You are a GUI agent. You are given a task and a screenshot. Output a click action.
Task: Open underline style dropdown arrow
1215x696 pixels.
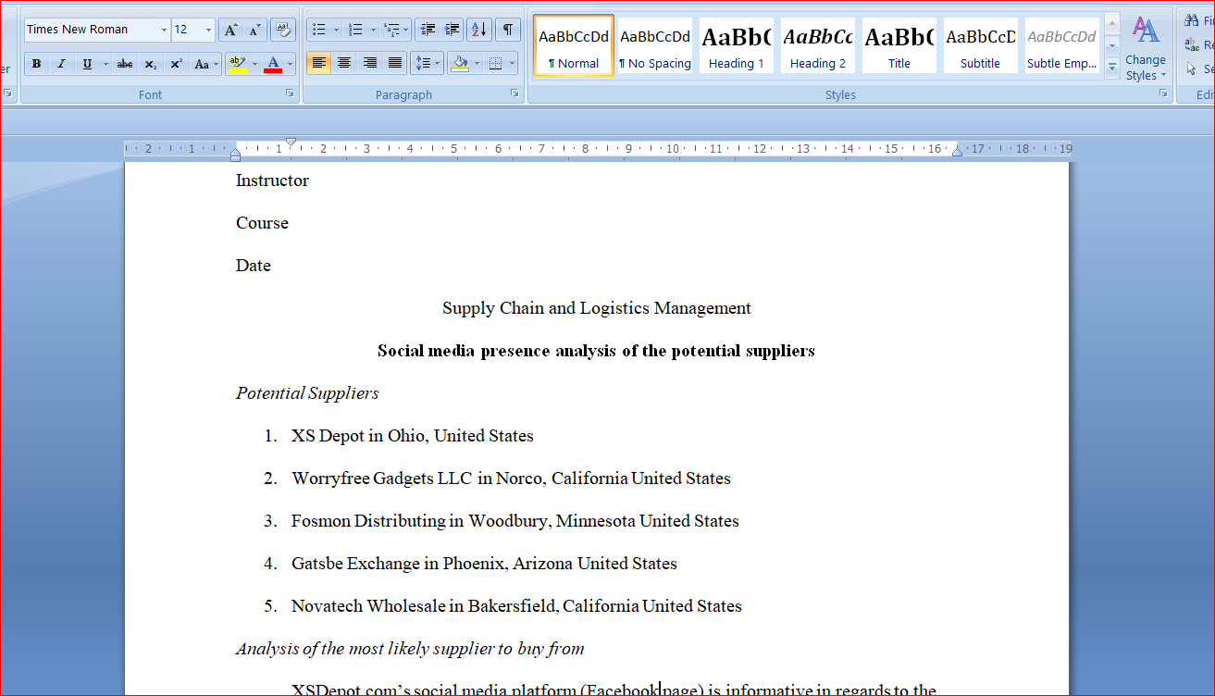click(105, 64)
